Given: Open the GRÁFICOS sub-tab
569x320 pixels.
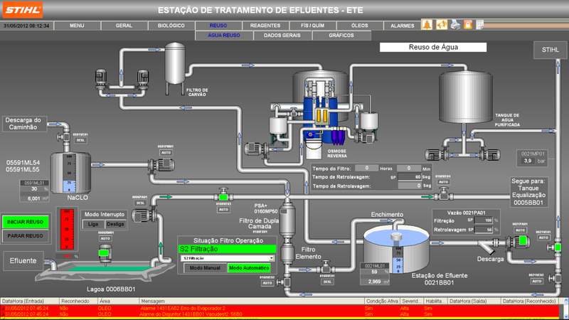Looking at the screenshot, I should point(341,35).
